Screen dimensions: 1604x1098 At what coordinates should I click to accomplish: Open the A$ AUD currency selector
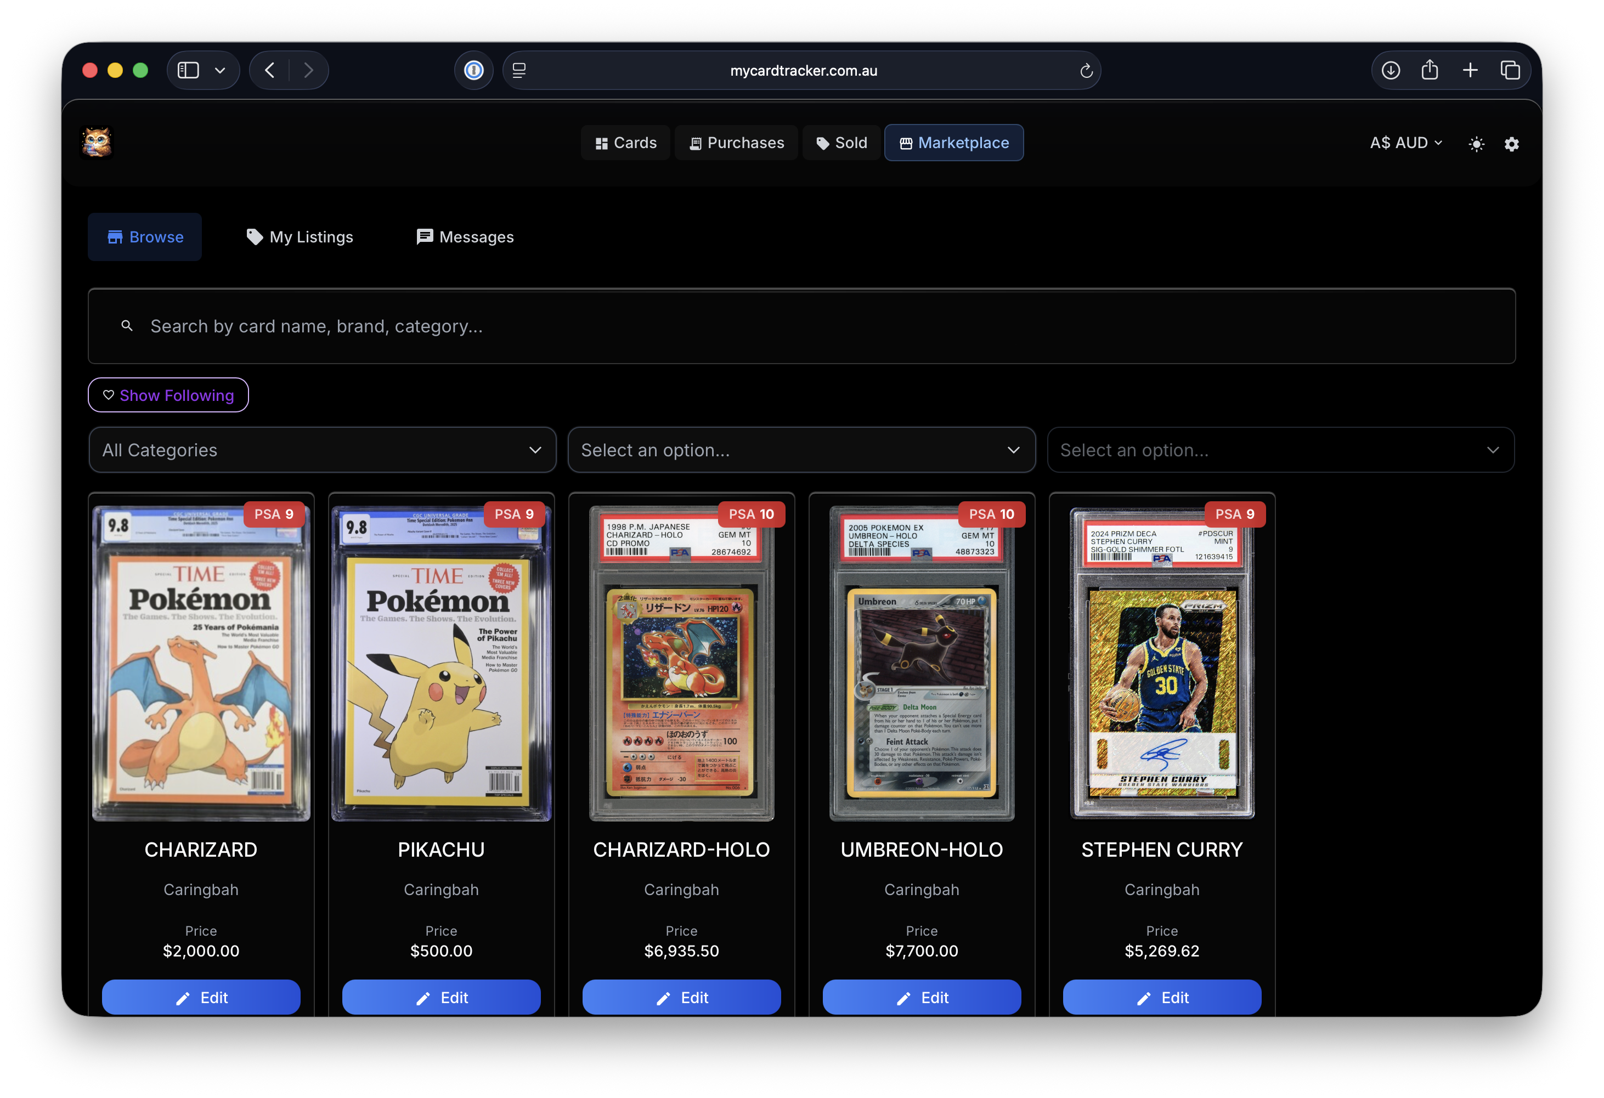(x=1405, y=143)
